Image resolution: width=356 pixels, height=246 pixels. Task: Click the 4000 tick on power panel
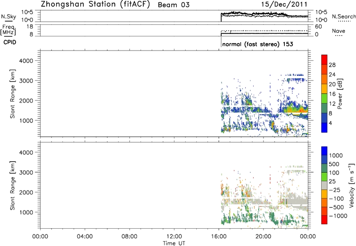point(26,61)
